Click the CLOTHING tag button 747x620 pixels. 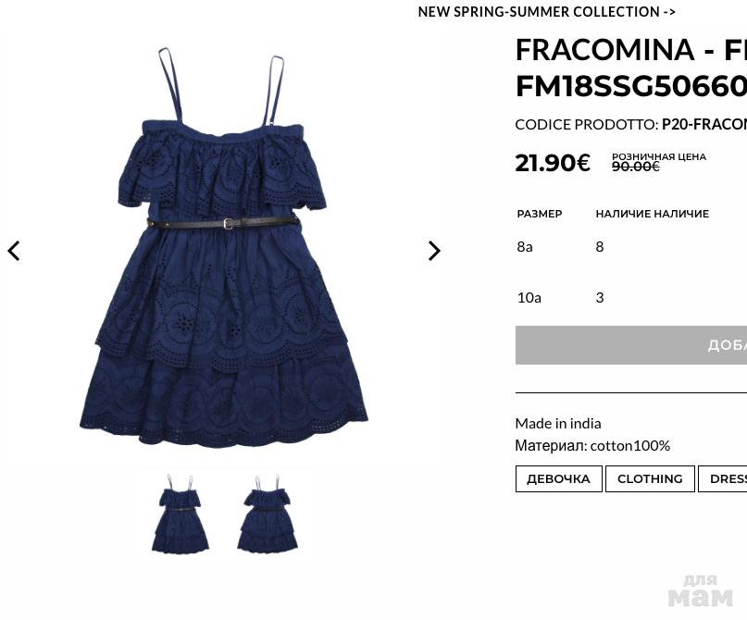(650, 478)
